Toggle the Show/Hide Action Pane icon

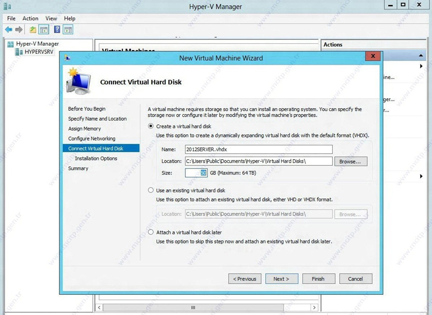(68, 30)
